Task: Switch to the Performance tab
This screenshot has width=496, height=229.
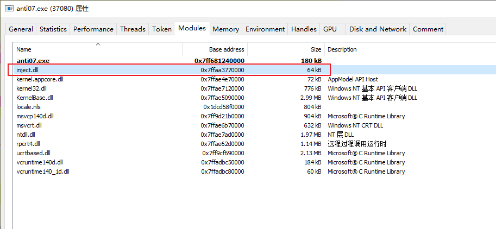Action: [x=93, y=29]
